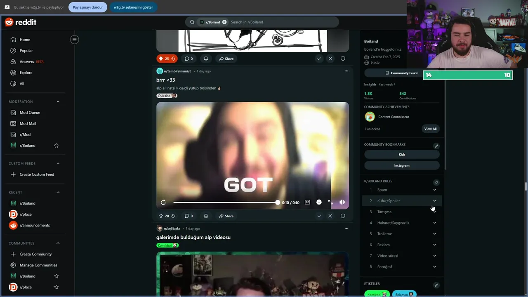Edit community bookmarks pencil icon

click(x=436, y=146)
